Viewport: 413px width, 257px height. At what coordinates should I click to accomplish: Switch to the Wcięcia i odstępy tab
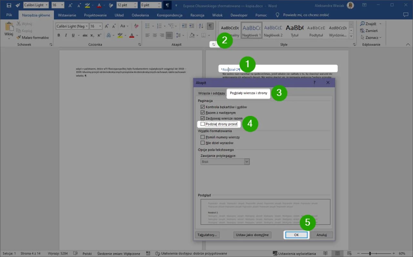[211, 93]
